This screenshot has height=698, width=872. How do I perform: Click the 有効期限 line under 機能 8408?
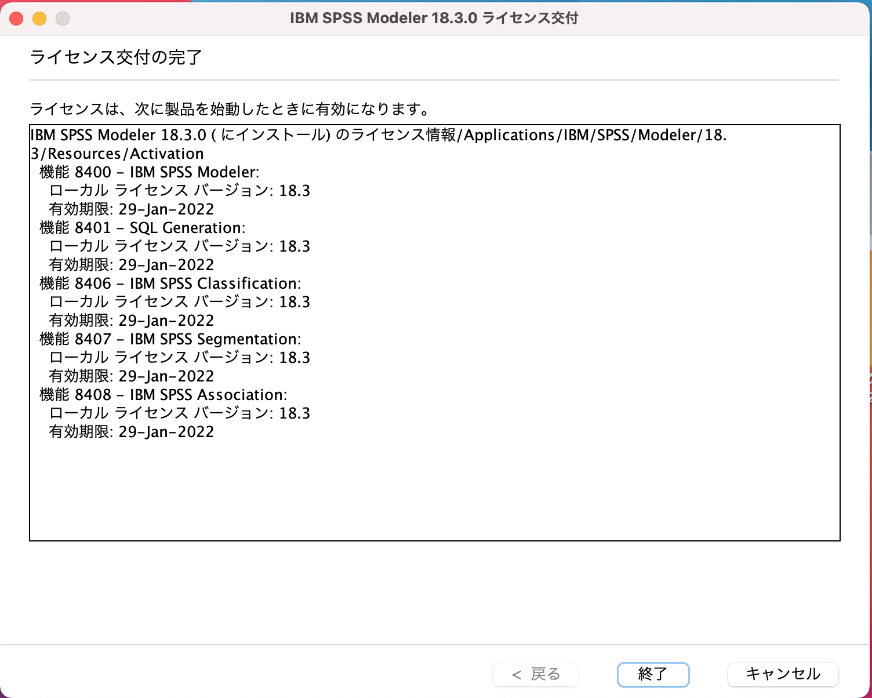coord(132,432)
